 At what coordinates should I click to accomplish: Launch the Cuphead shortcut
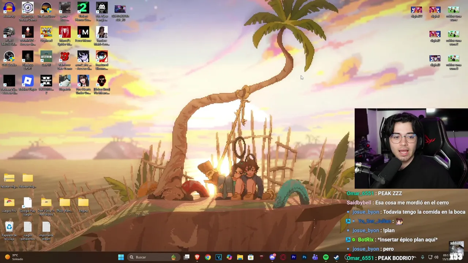click(46, 35)
